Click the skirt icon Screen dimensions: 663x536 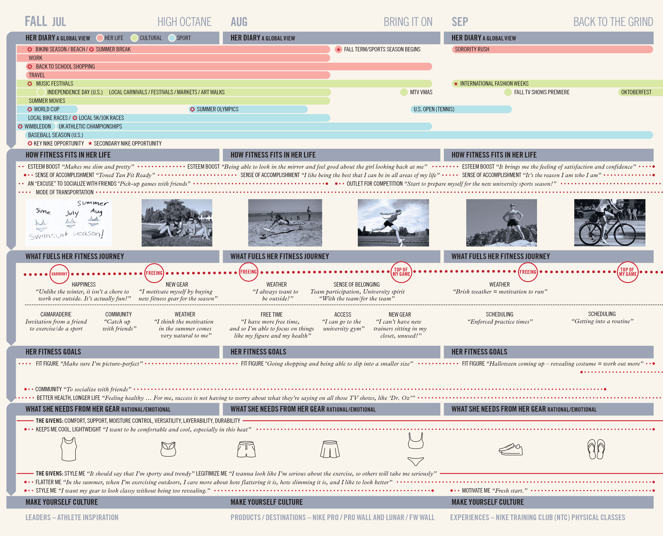(x=330, y=449)
